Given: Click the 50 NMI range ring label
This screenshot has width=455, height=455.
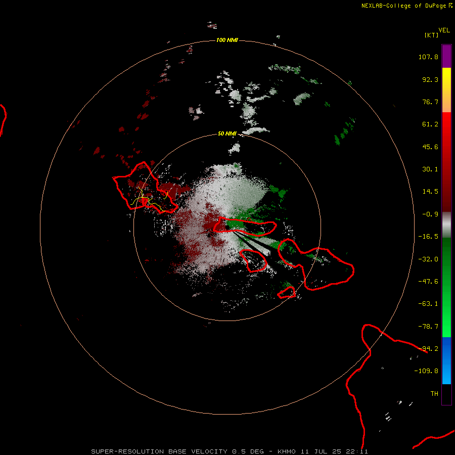Looking at the screenshot, I should pyautogui.click(x=227, y=133).
